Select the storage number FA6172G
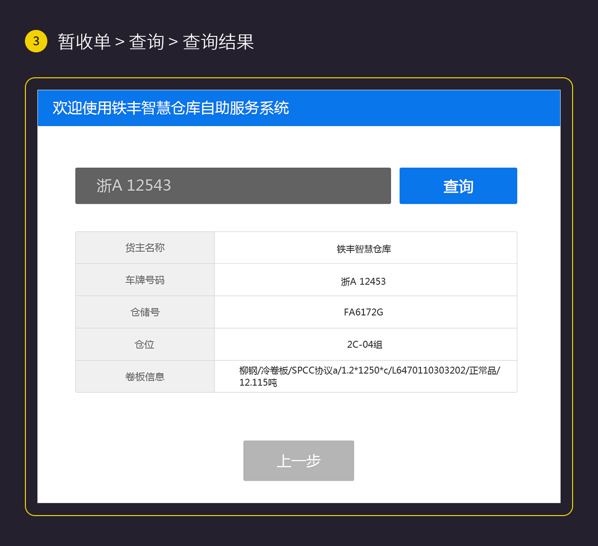Screen dimensions: 598x546 363,312
